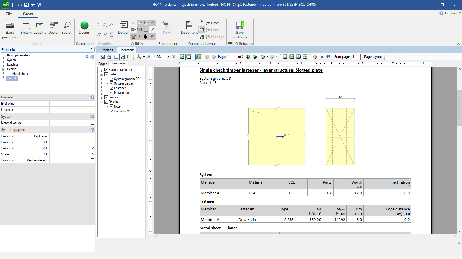The width and height of the screenshot is (462, 259).
Task: Edit the current Page number field
Action: (x=232, y=57)
